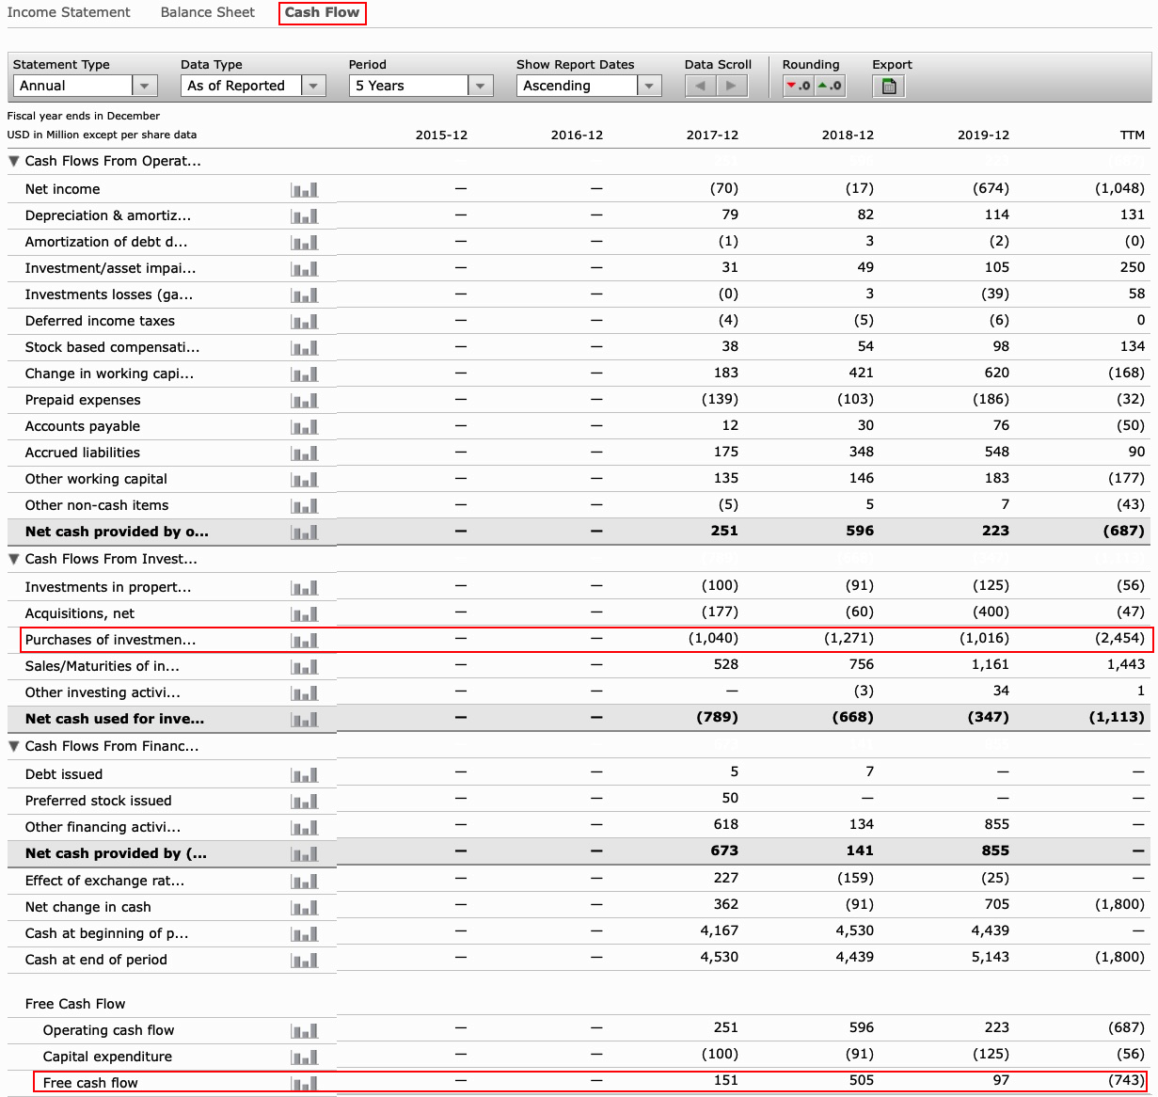The height and width of the screenshot is (1097, 1158).
Task: Collapse Cash Flows From Operating section
Action: (x=14, y=162)
